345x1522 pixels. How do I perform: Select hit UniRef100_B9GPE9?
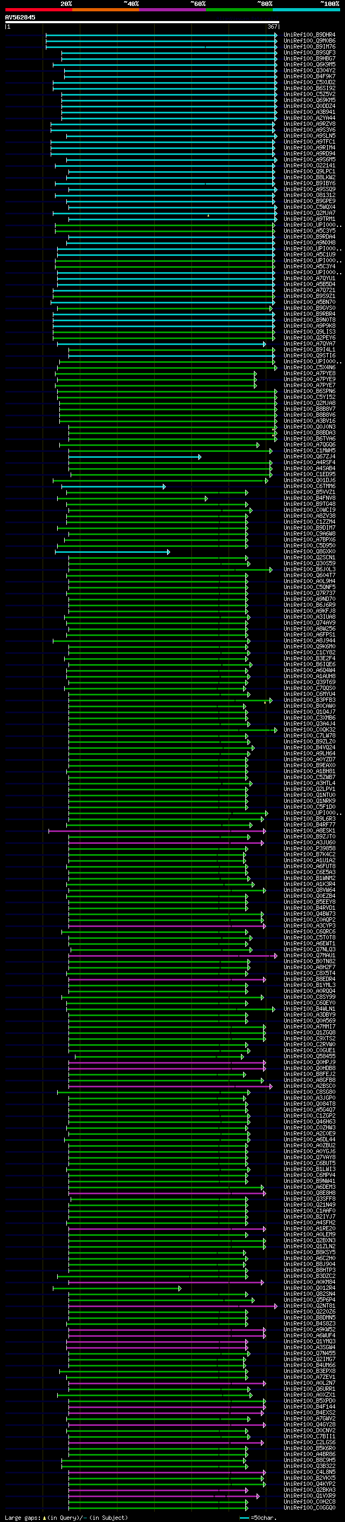(309, 201)
